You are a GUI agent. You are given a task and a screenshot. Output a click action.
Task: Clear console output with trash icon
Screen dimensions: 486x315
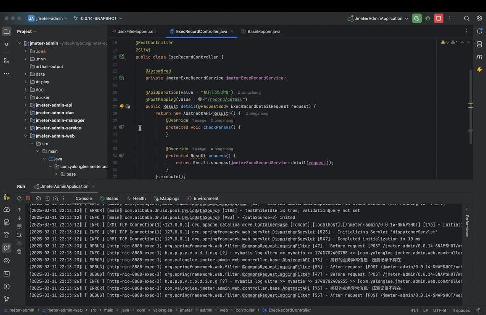click(19, 251)
